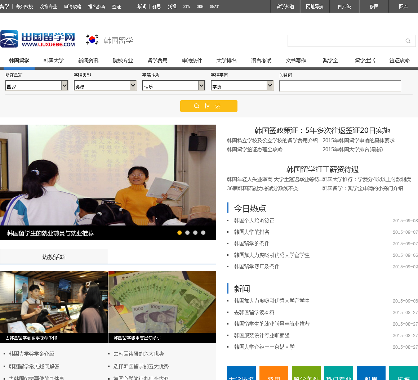Select the 热搜话题 tab
Screen dimensions: 418x380
[54, 256]
